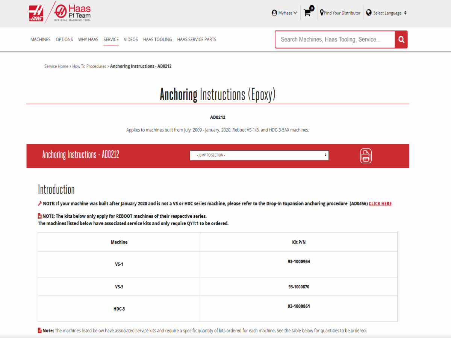Click the red banner Anchoring Instructions - AD0212 title

coord(80,155)
